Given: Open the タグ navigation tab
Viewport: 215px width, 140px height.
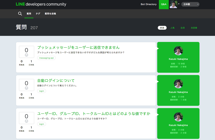Looking at the screenshot, I should coord(38,14).
